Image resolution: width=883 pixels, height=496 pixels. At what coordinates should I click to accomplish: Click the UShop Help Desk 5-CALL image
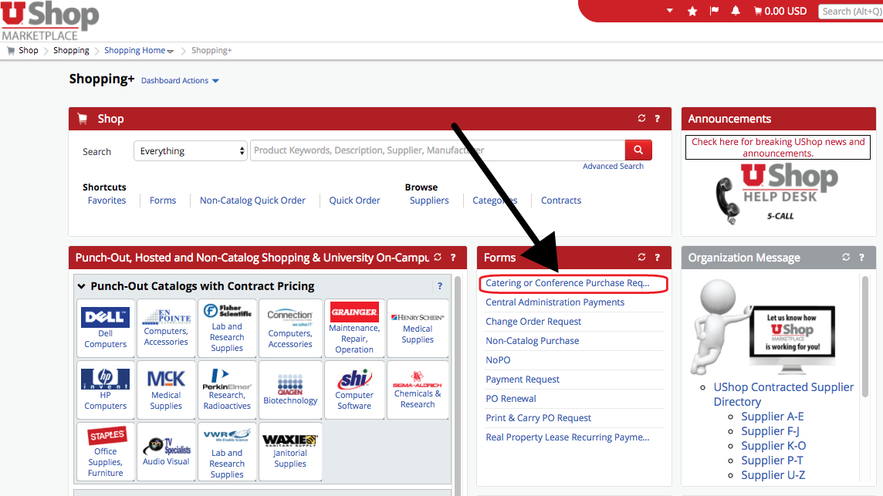pyautogui.click(x=778, y=194)
